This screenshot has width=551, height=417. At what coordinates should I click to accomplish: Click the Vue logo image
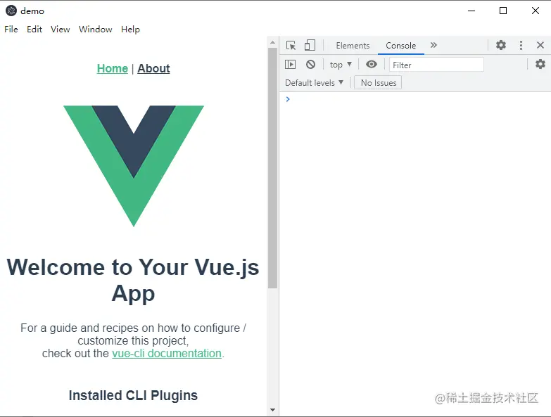click(x=134, y=166)
